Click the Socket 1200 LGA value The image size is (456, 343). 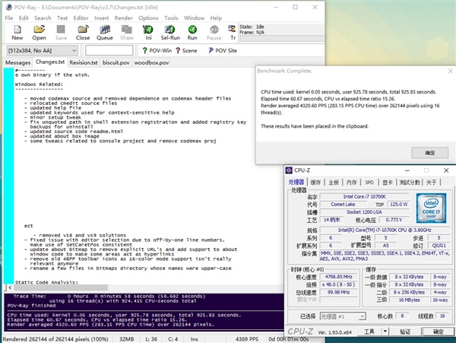pos(364,212)
